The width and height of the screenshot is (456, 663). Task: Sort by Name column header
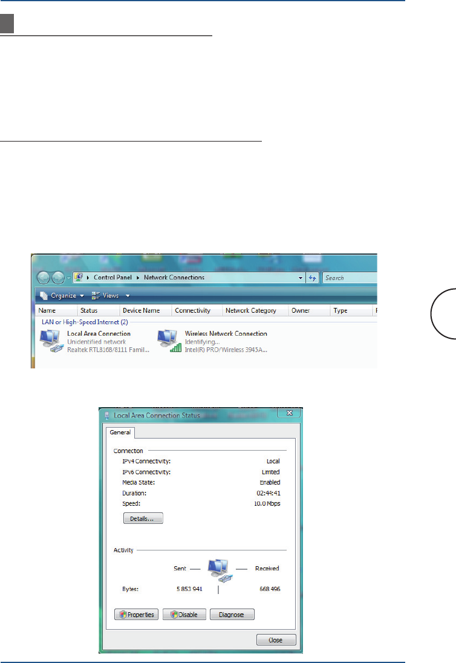click(56, 310)
